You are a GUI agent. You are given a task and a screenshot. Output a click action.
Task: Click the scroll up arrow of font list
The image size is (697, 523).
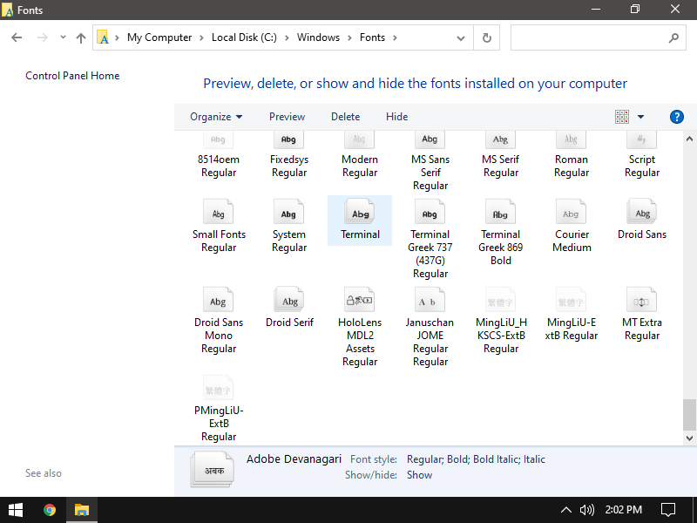tap(689, 139)
